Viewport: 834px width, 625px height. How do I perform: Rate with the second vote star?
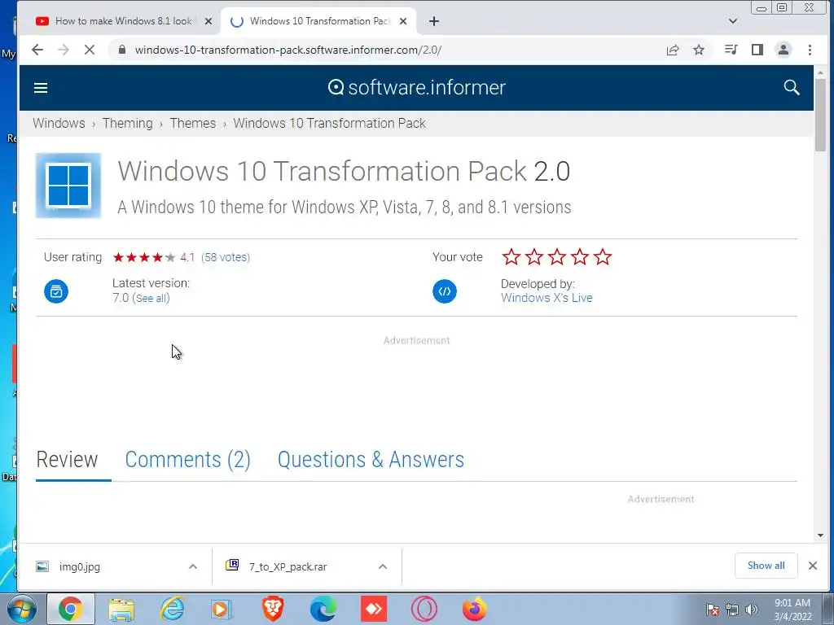534,257
